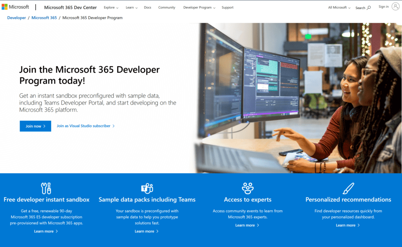Go to the Community page
This screenshot has width=402, height=247.
point(166,7)
